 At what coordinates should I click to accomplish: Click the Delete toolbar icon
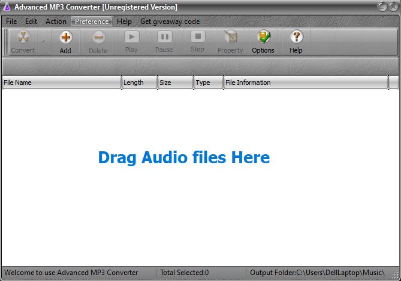click(x=98, y=42)
